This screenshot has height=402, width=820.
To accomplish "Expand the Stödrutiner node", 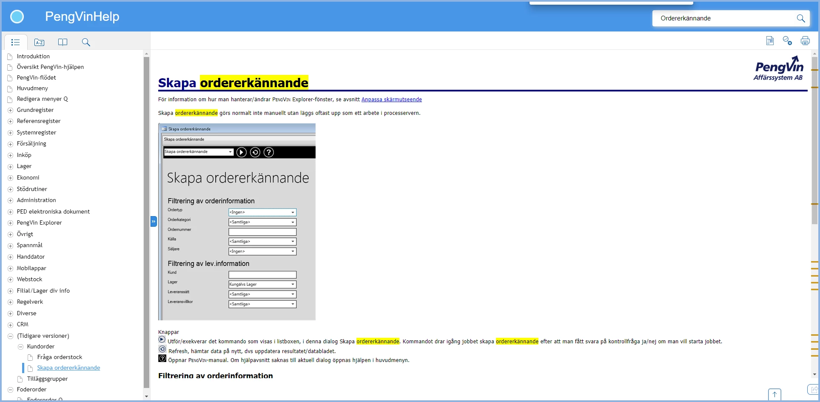I will [11, 189].
